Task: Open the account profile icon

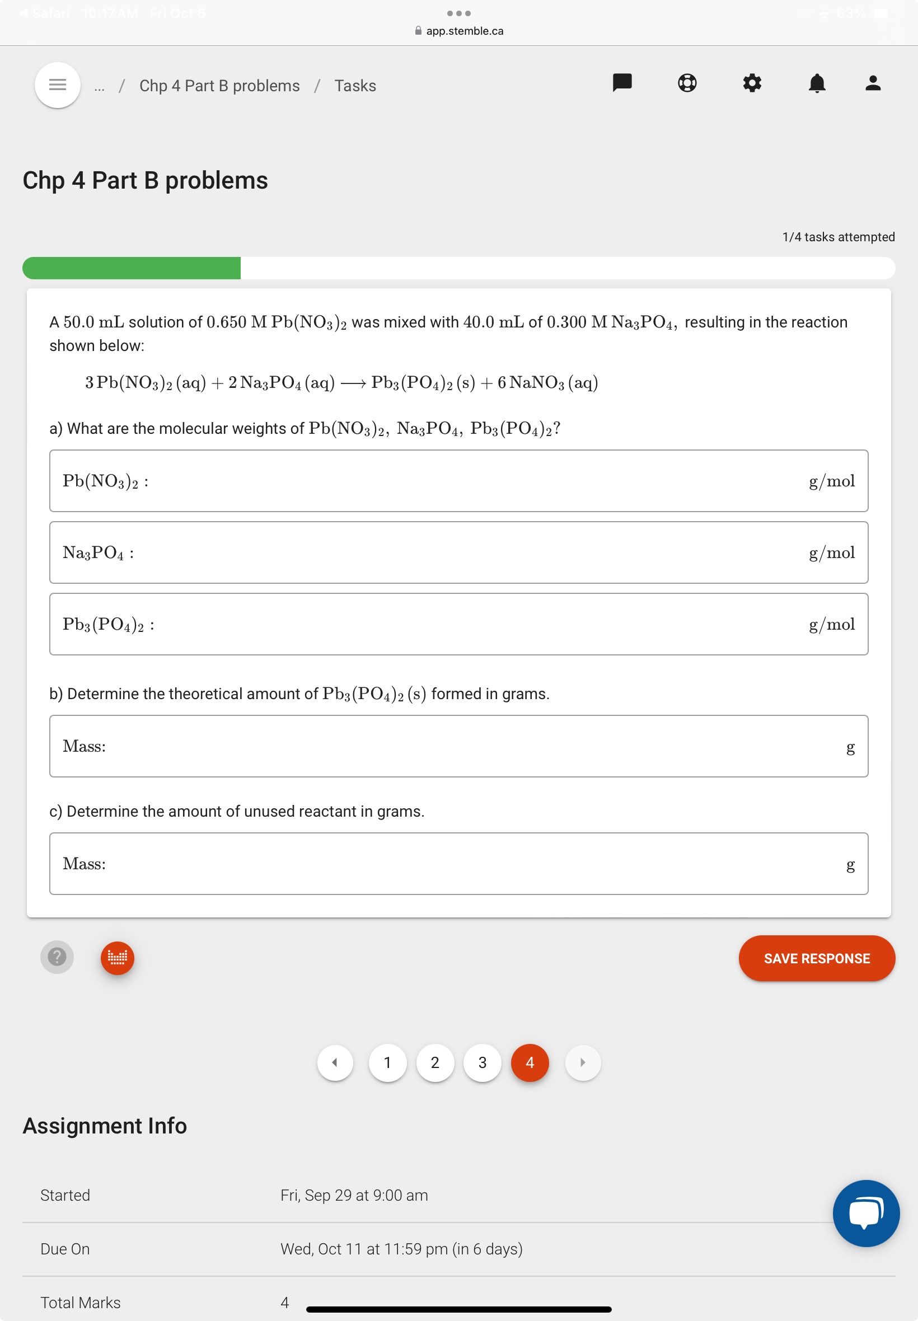Action: [873, 84]
